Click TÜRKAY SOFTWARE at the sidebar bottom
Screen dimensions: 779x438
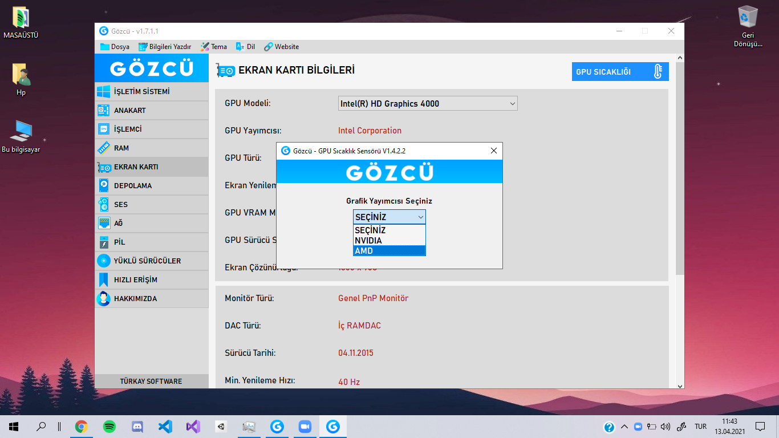[151, 381]
